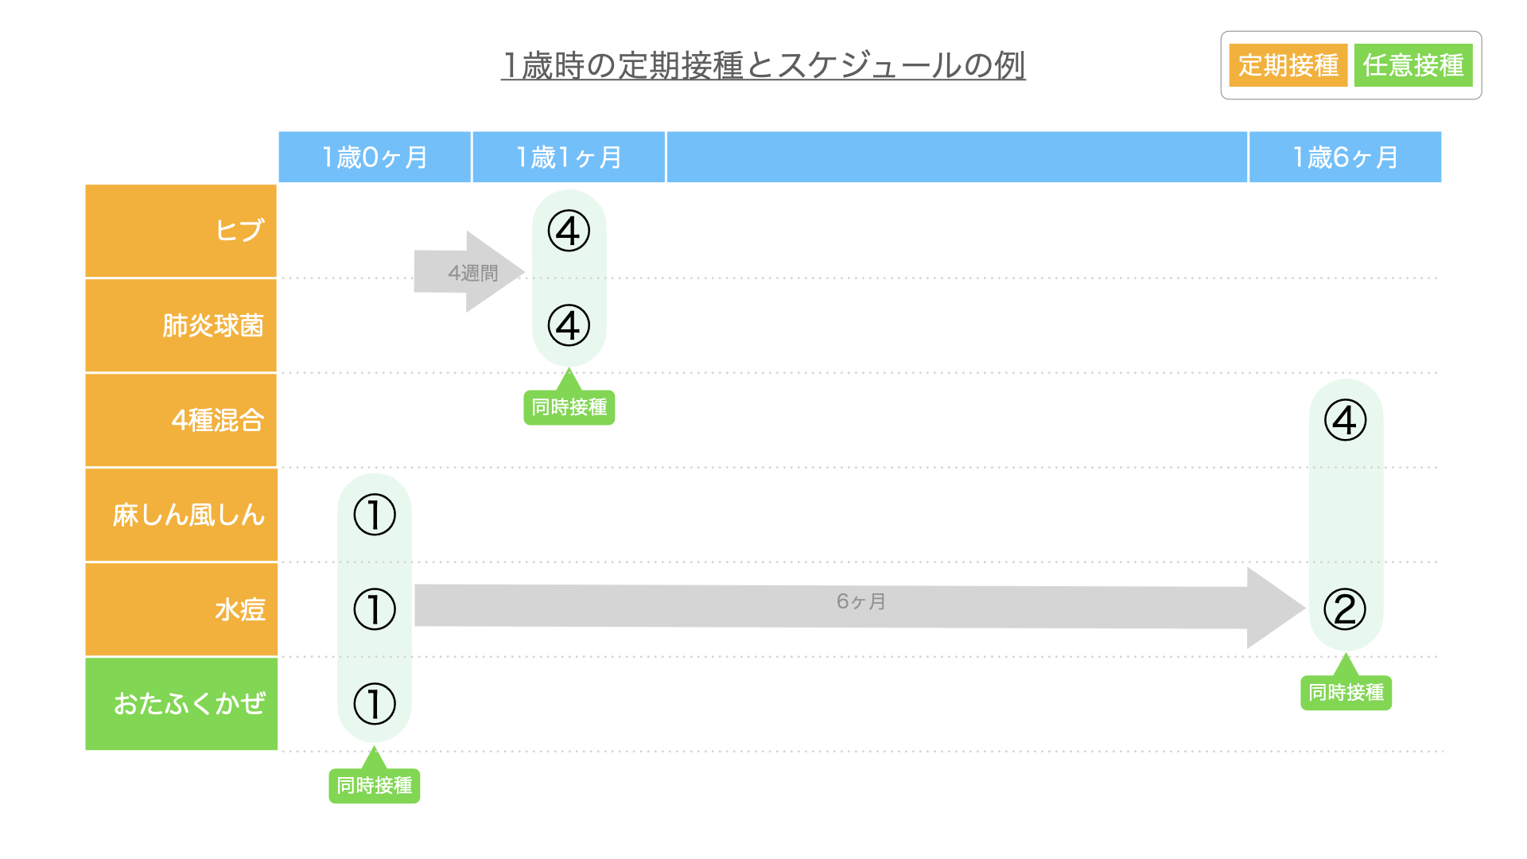
Task: Click the gray 4週間 arrow
Action: pos(469,272)
